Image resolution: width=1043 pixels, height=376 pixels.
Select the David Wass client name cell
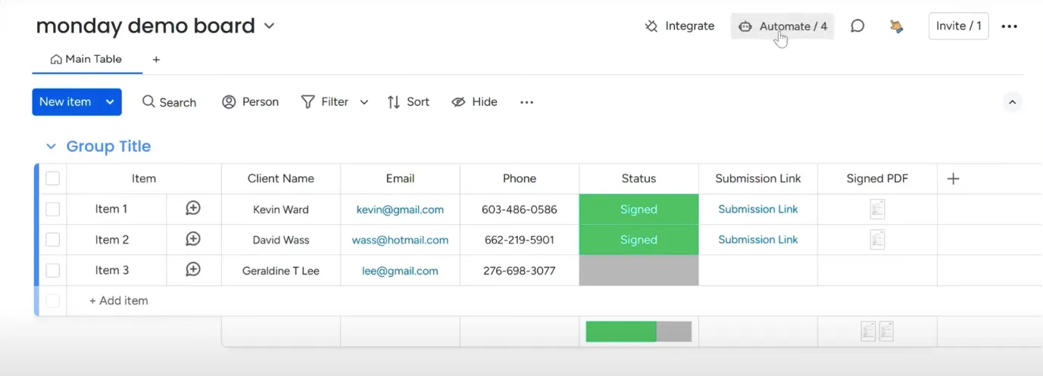[x=281, y=240]
